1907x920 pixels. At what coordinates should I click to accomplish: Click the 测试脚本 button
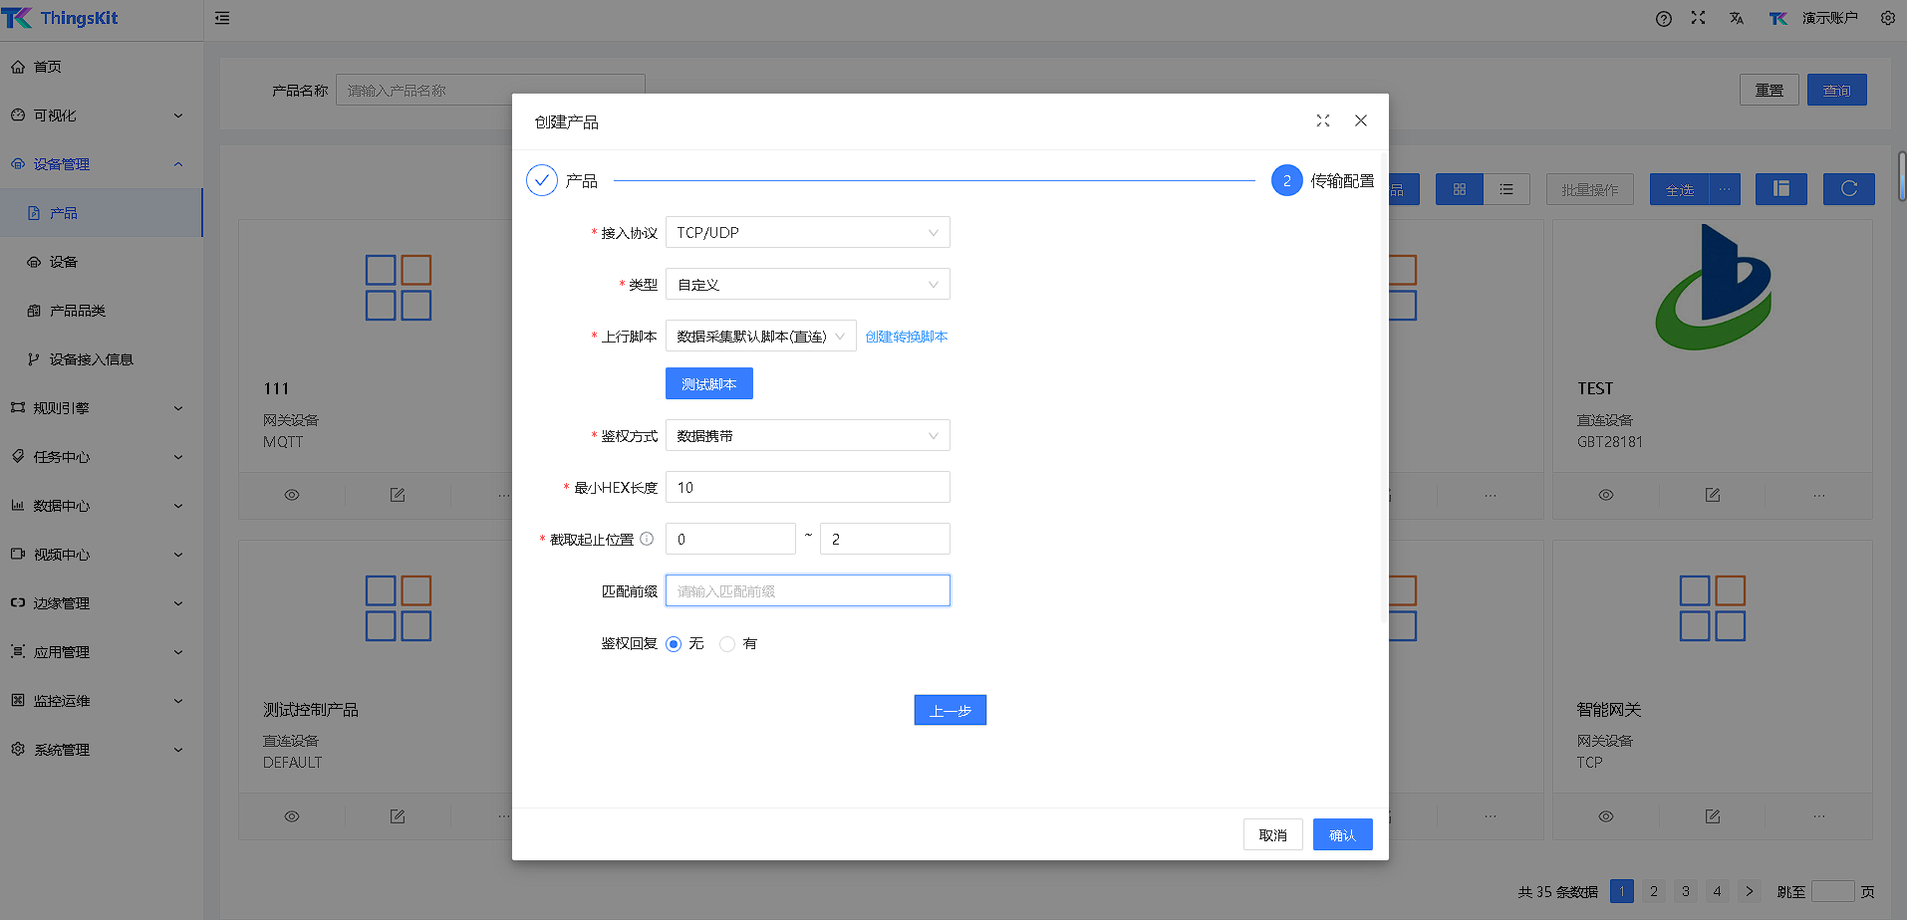coord(708,384)
